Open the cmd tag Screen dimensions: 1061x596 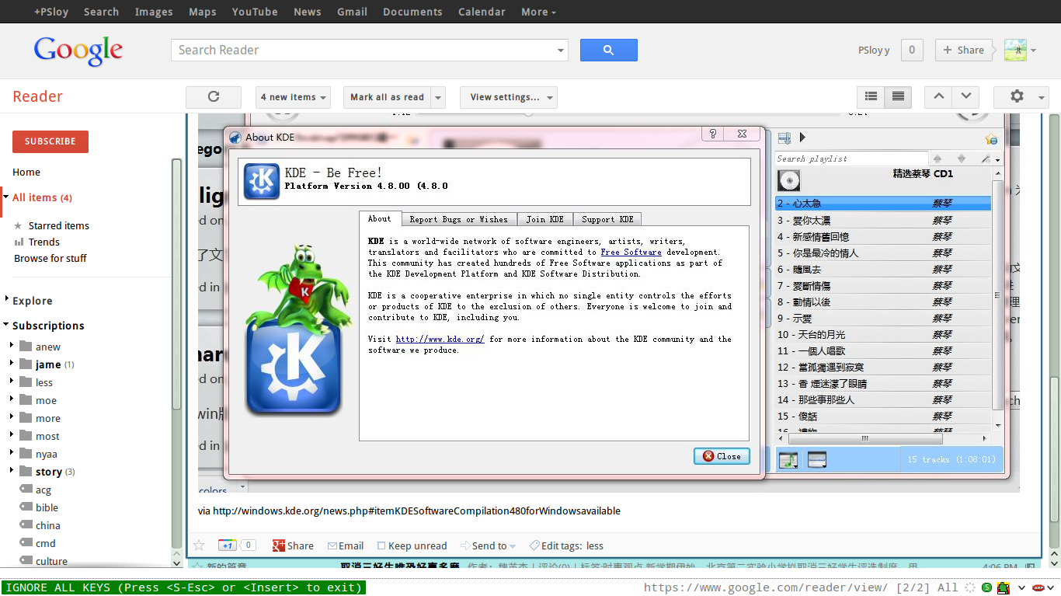(45, 543)
